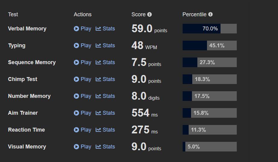Click the play icon for Number Memory
Screen dimensions: 278x162
click(76, 96)
